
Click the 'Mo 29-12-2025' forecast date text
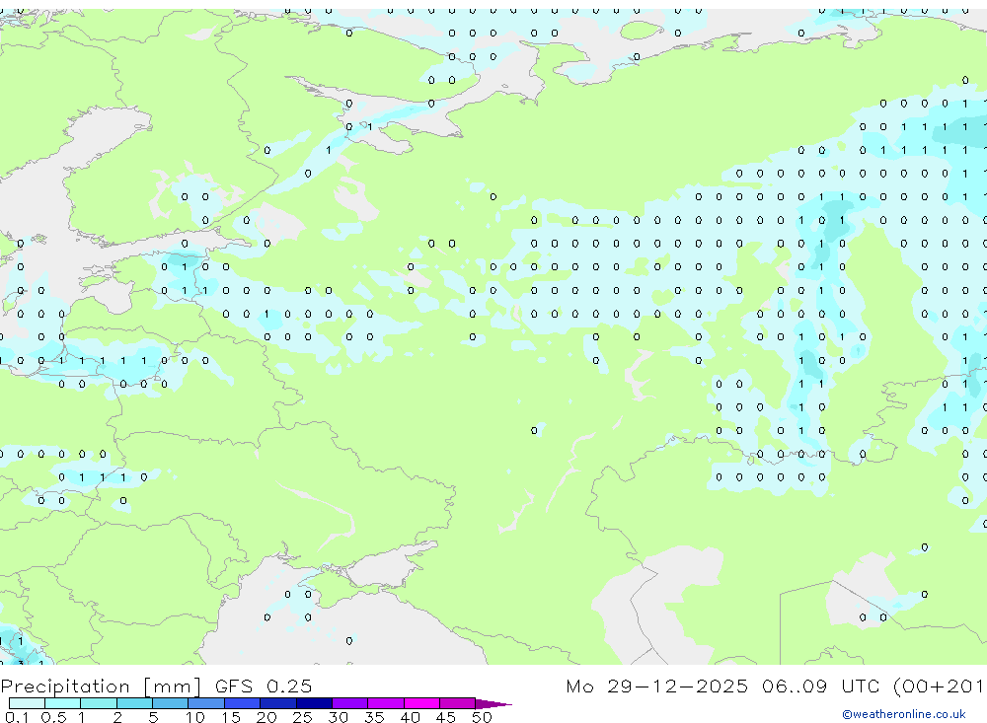point(656,686)
